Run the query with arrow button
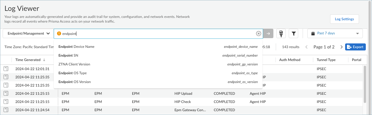Image resolution: width=372 pixels, height=115 pixels. pos(268,33)
